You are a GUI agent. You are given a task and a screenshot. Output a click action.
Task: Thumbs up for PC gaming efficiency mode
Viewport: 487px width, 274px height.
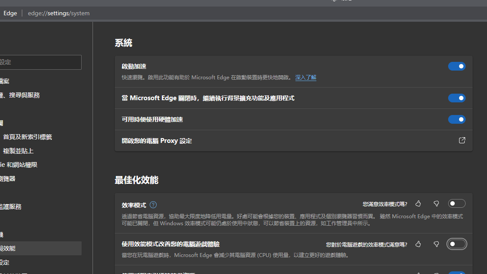pyautogui.click(x=418, y=244)
